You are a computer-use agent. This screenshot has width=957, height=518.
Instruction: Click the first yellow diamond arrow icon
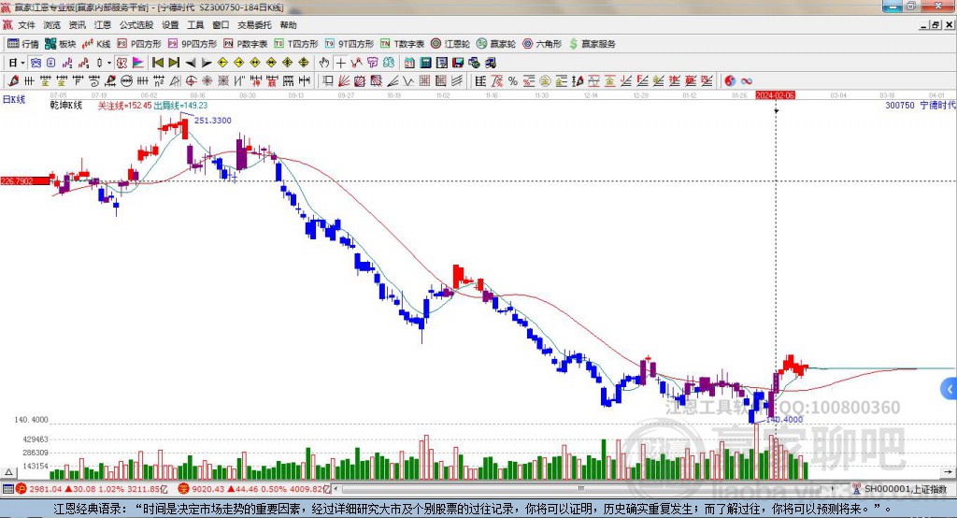pos(222,63)
